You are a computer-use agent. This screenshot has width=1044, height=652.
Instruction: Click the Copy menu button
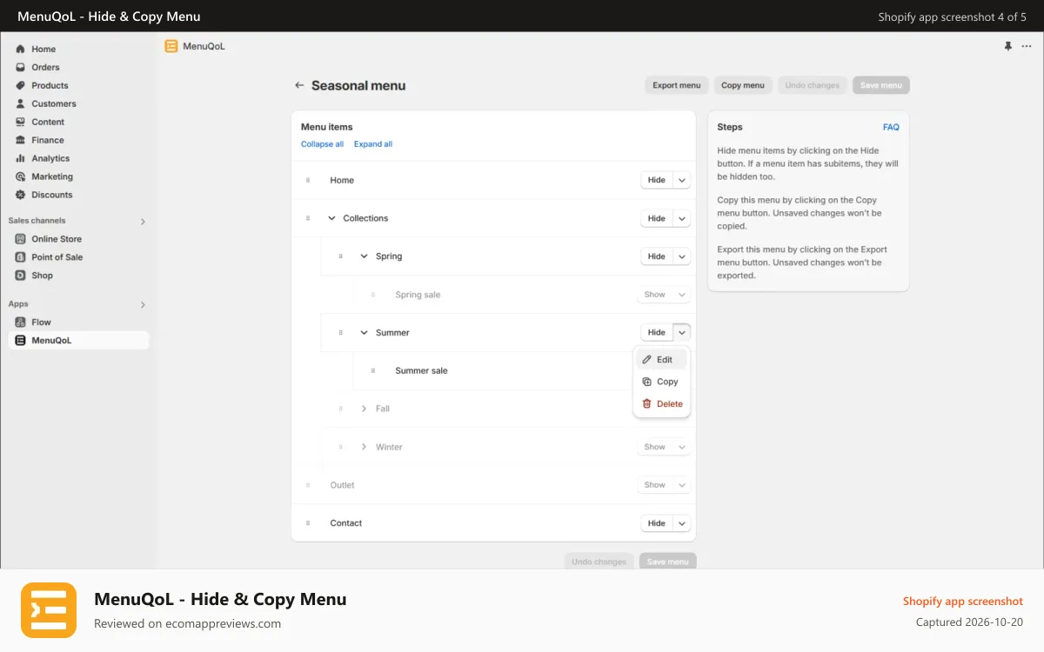743,85
